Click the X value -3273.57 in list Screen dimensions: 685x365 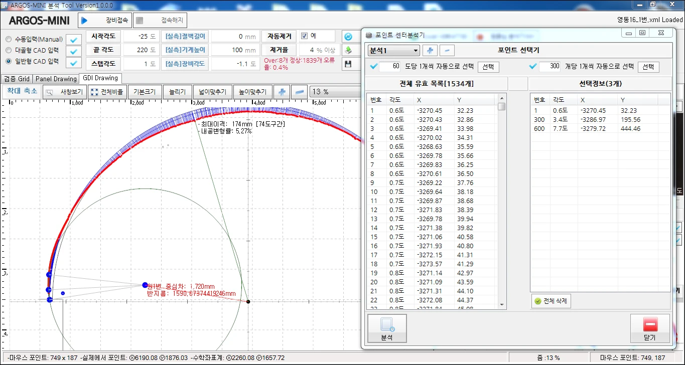click(430, 264)
